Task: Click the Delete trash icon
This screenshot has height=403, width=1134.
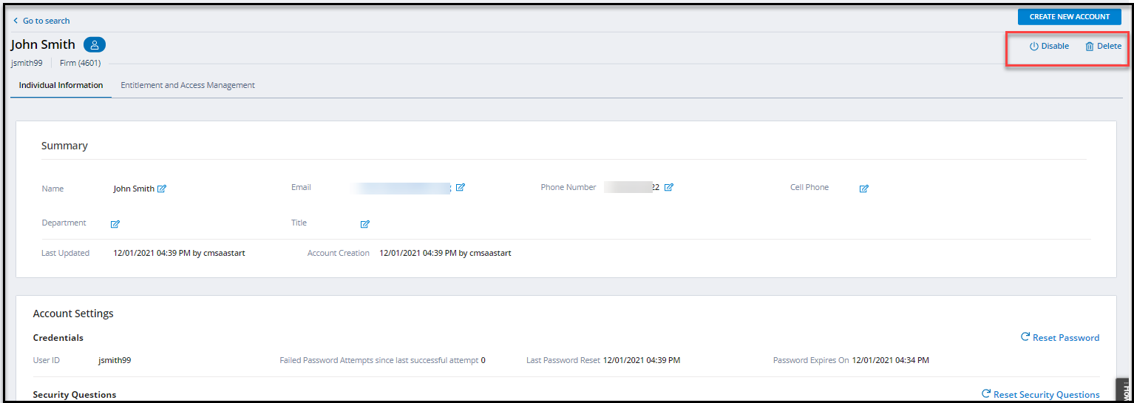Action: pos(1089,47)
